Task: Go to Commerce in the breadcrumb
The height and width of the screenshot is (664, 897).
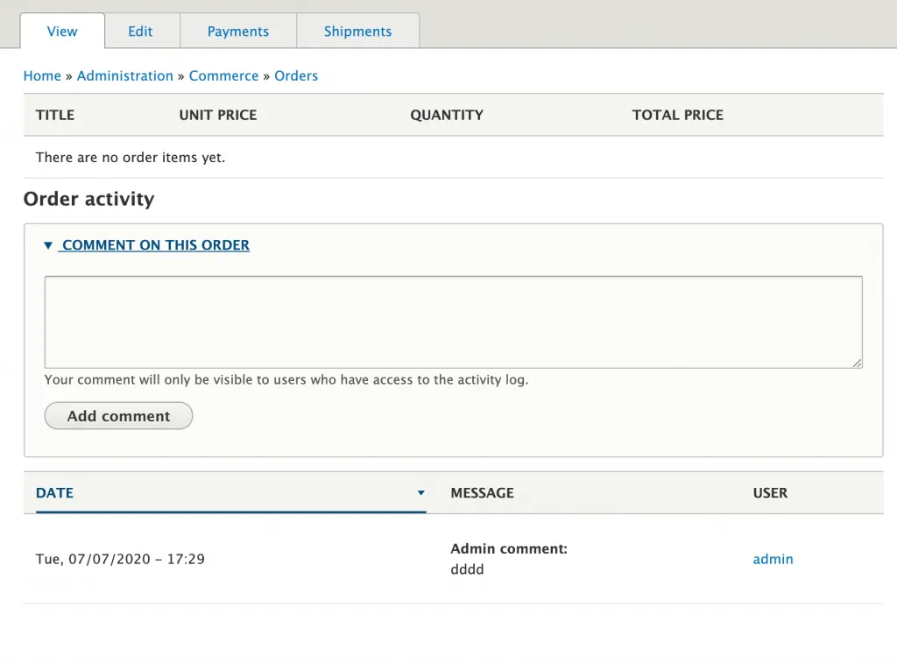Action: (x=223, y=76)
